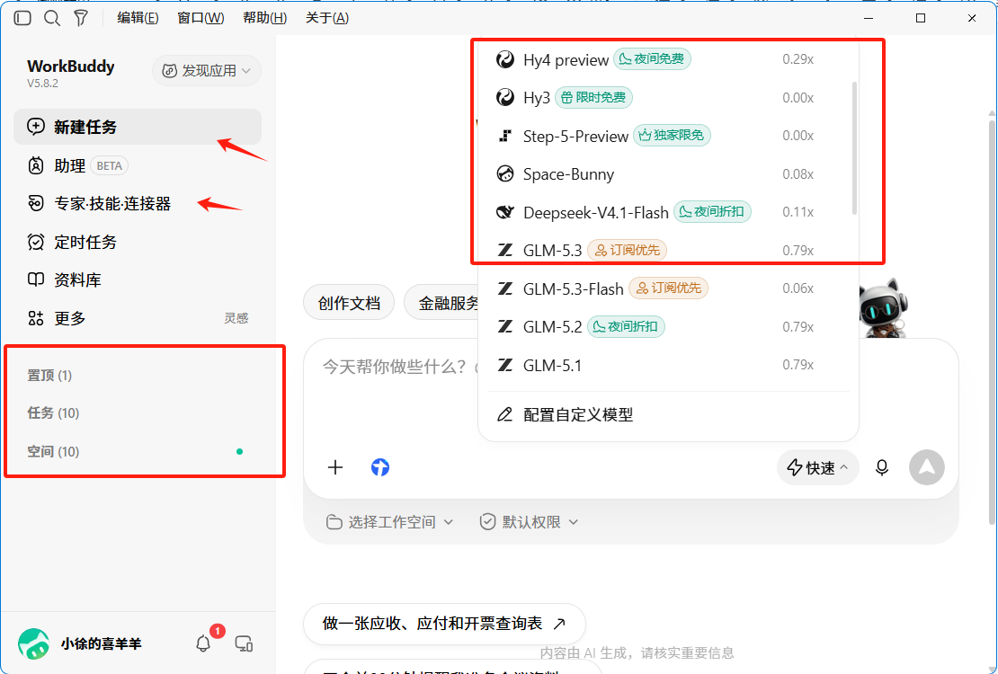This screenshot has width=998, height=674.
Task: Expand the 发现应用 dropdown
Action: click(x=207, y=70)
